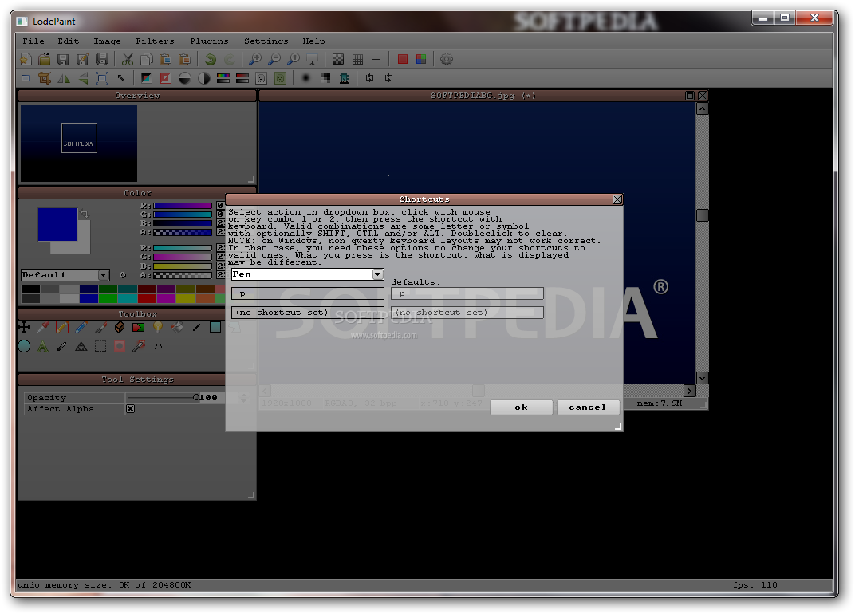Click the gear settings icon in toolbar
Screen dimensions: 855x614
pos(447,60)
